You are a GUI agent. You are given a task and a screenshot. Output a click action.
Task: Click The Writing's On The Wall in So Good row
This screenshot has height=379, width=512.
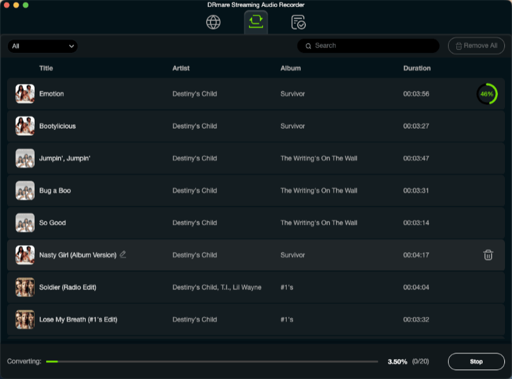tap(319, 223)
